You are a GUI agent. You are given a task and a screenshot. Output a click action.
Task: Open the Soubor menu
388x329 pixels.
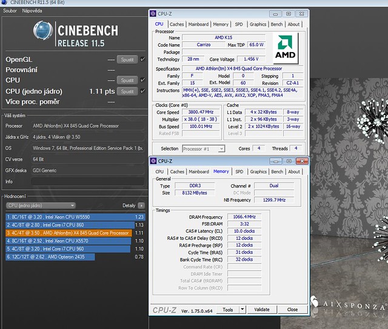tap(10, 11)
